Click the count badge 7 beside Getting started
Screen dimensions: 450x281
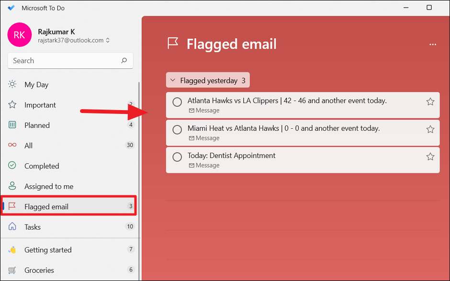click(131, 249)
